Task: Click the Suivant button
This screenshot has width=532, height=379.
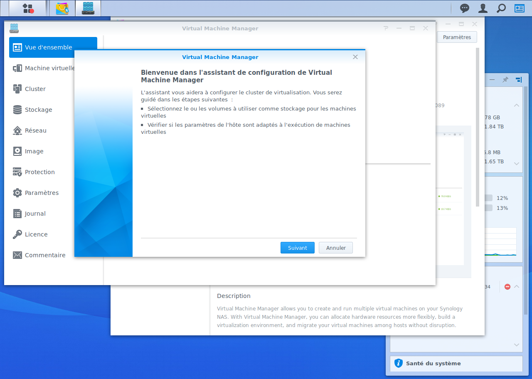Action: pos(297,248)
